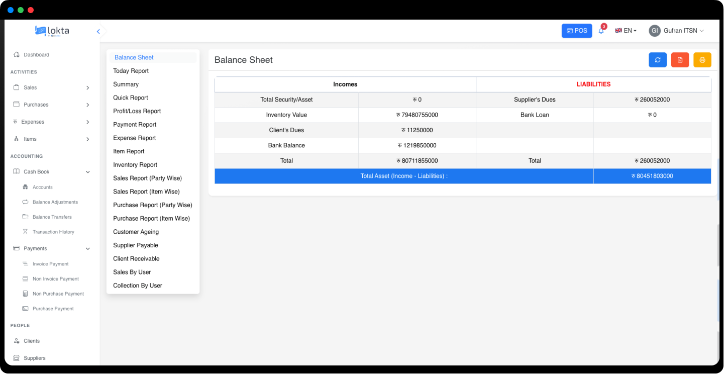
Task: Open Customer Ageing report
Action: [x=136, y=232]
